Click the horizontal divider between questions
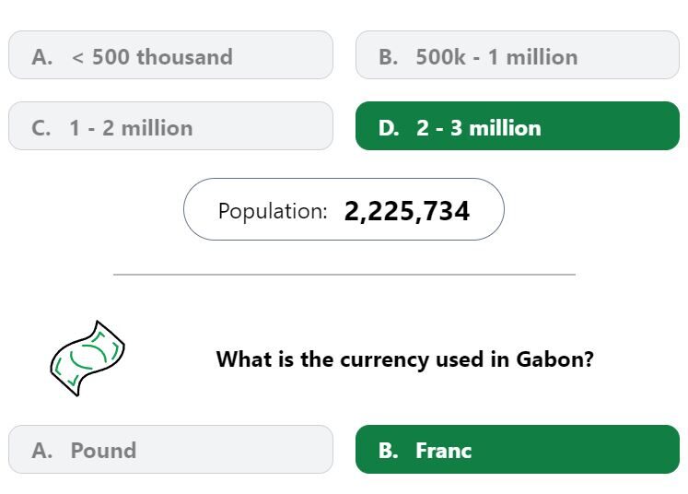This screenshot has width=688, height=494. tap(344, 275)
